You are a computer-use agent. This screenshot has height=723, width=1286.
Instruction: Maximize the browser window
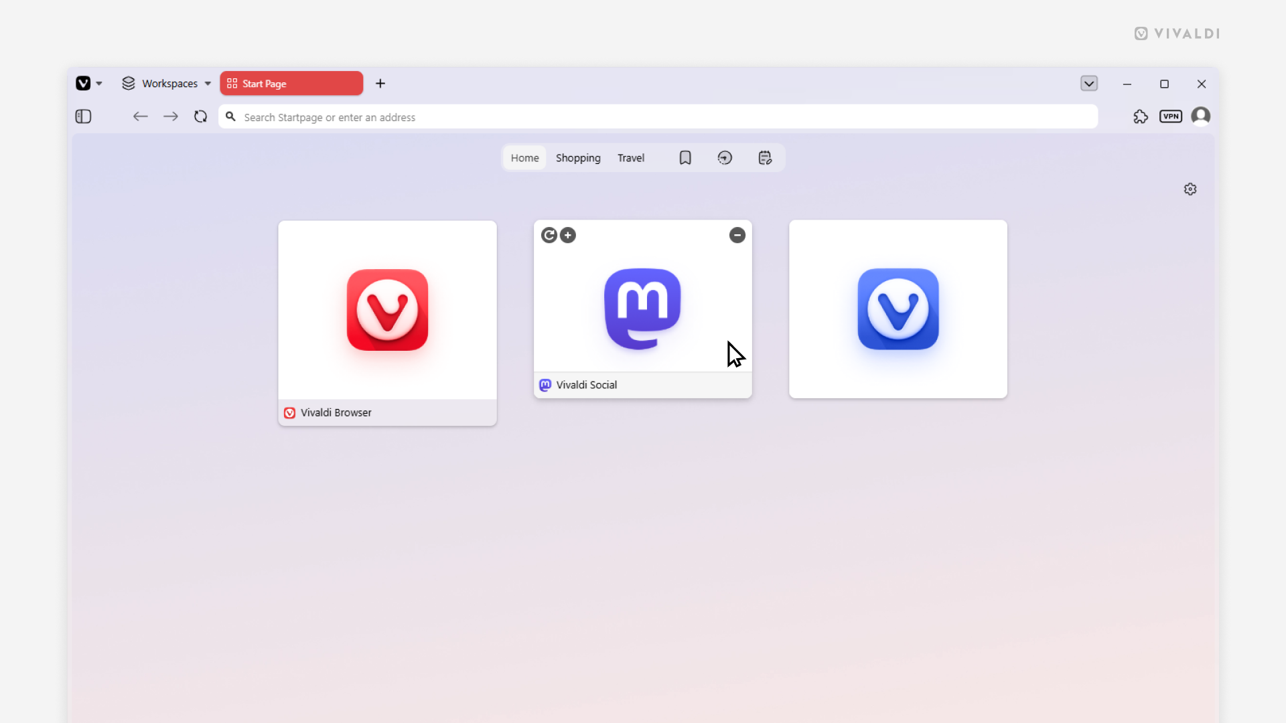1164,84
